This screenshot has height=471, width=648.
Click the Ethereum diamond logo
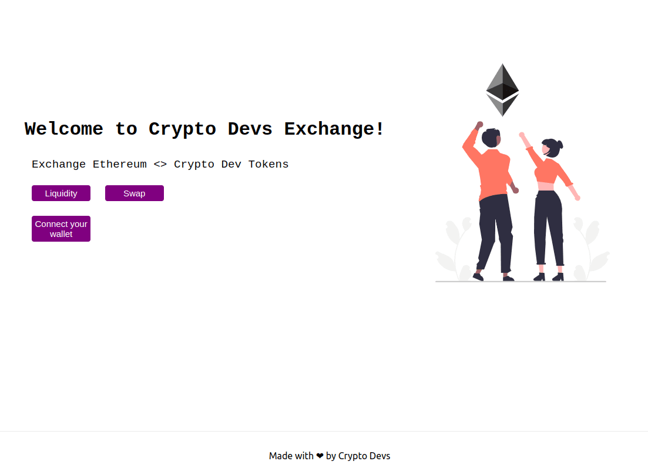point(502,90)
